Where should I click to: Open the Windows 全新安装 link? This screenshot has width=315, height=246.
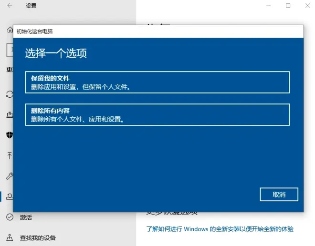coord(220,229)
